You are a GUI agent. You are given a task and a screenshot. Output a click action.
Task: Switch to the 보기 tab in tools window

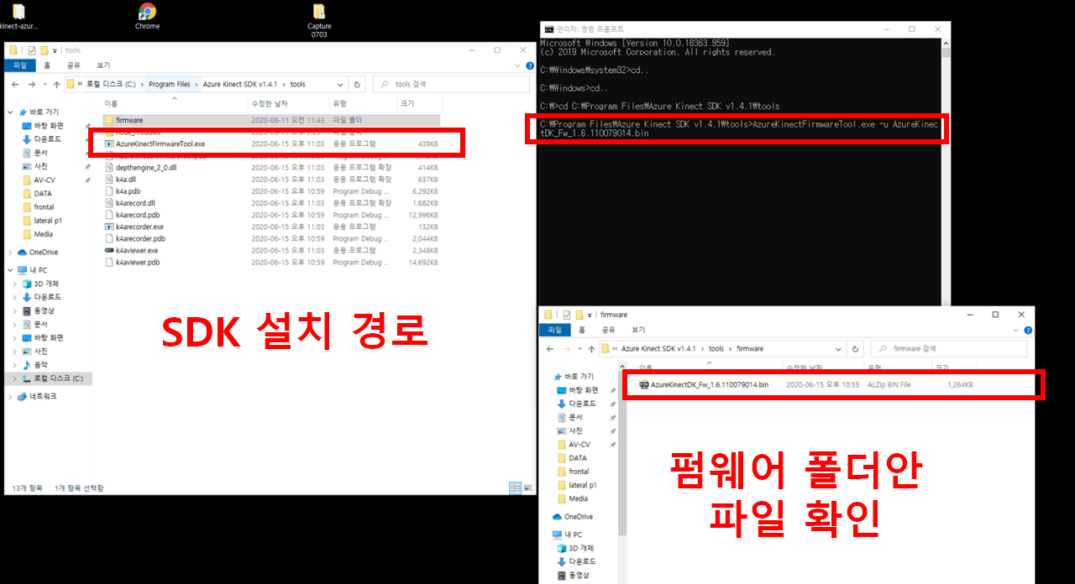103,65
